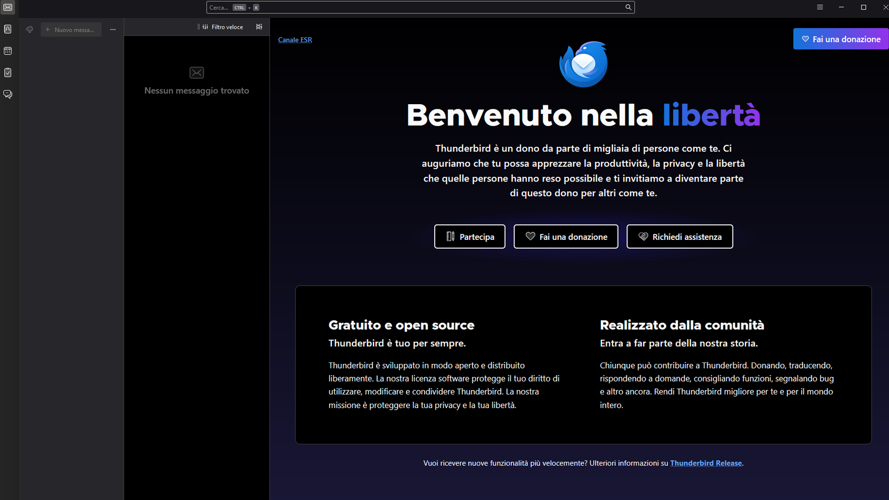Click the center Fai una donazione button
Screen dimensions: 889x500
(566, 237)
